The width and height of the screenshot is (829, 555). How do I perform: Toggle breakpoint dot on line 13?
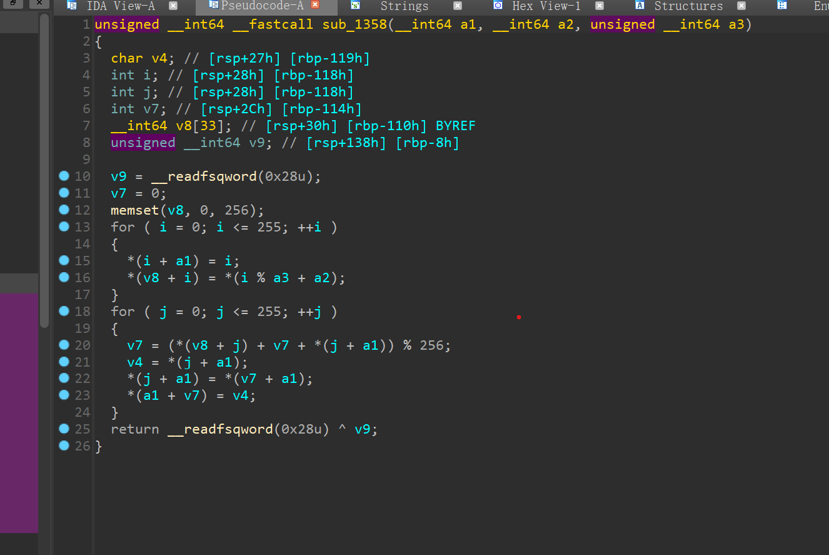64,227
